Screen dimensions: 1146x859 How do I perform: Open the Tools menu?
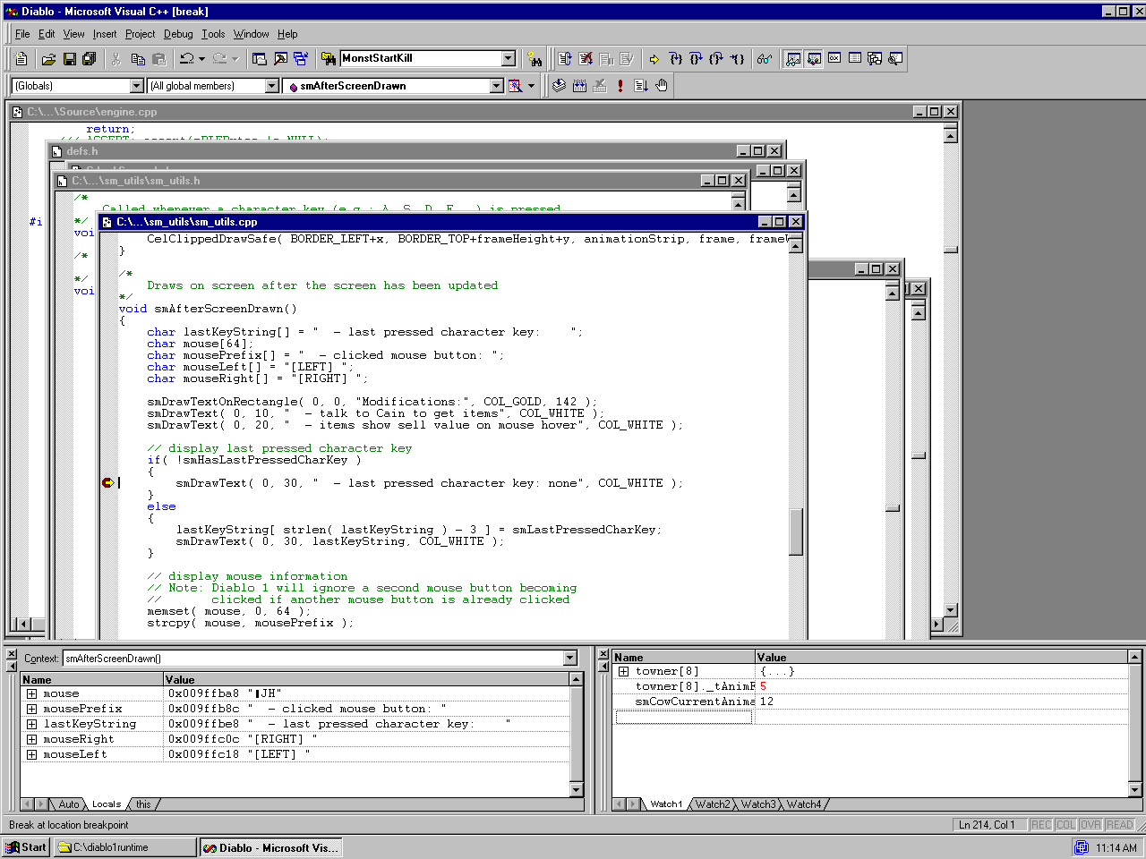pos(213,34)
